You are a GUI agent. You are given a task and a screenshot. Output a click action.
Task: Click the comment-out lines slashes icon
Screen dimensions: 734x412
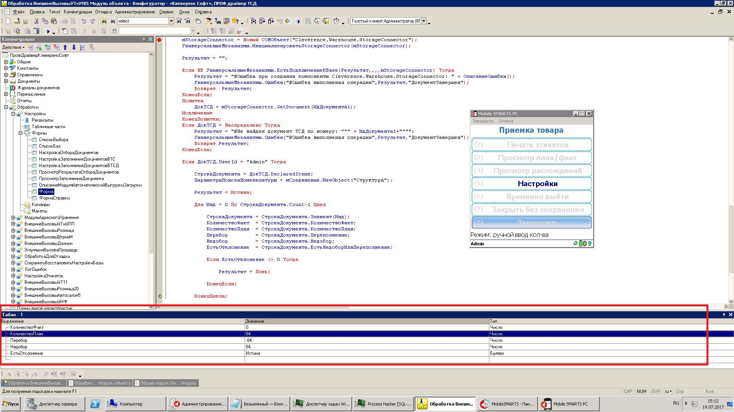tap(84, 31)
